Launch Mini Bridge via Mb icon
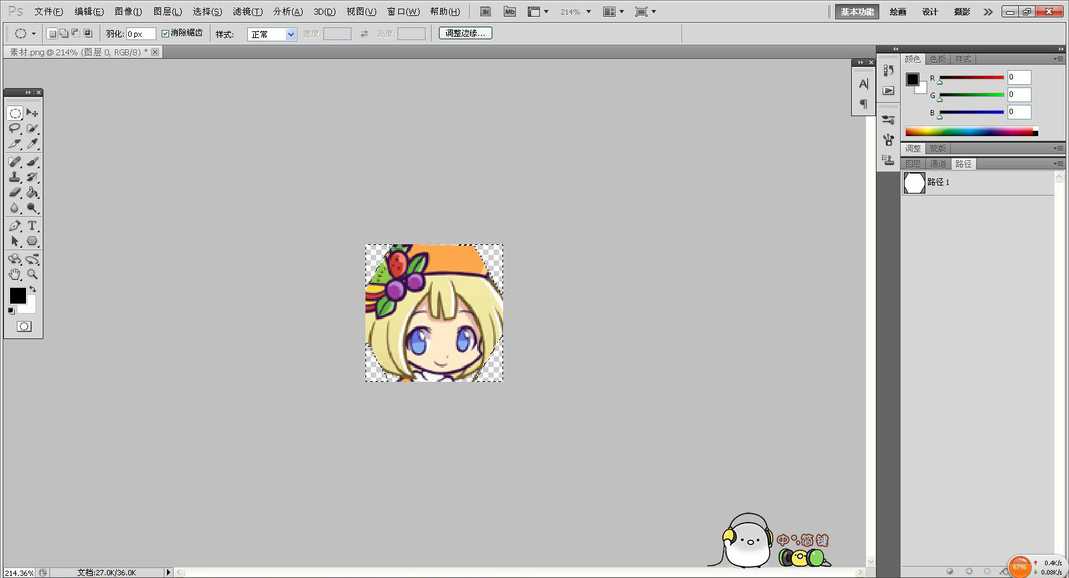The height and width of the screenshot is (578, 1069). (510, 11)
